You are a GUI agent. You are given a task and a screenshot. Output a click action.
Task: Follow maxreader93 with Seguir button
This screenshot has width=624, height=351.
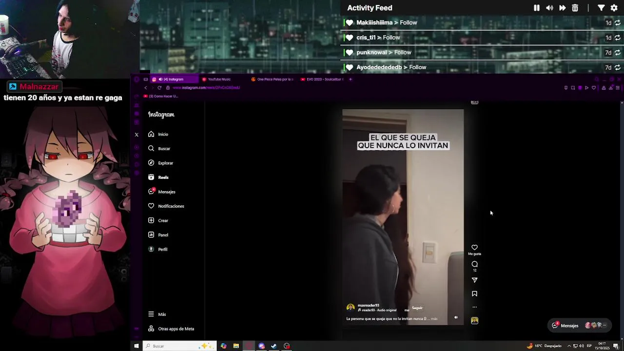[x=417, y=308]
